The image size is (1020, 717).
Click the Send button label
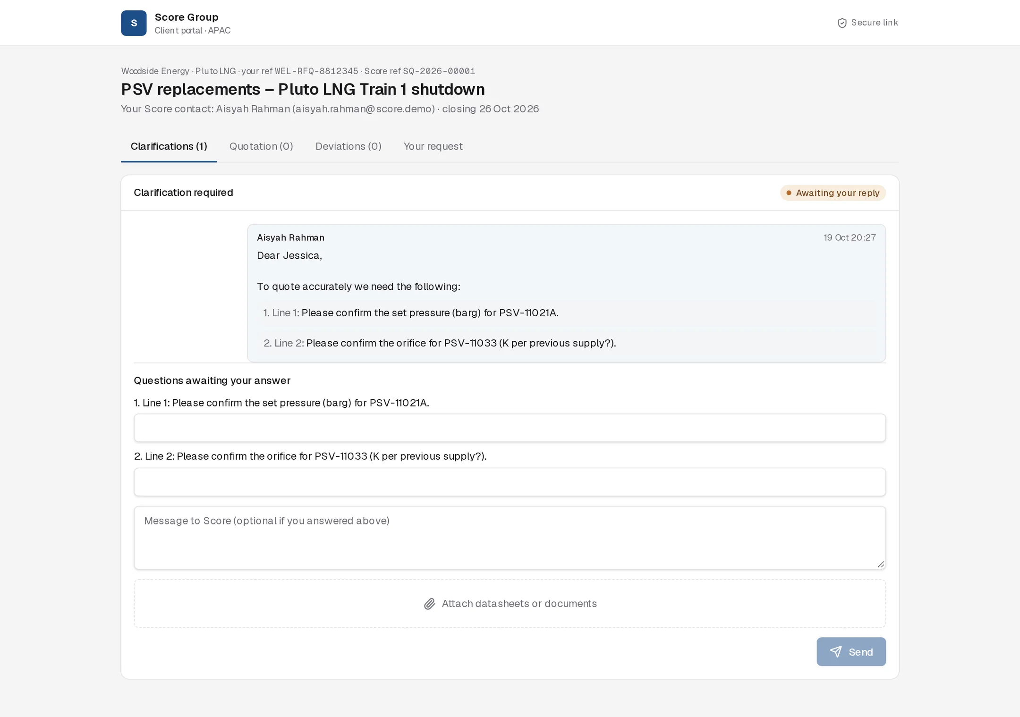pyautogui.click(x=861, y=652)
